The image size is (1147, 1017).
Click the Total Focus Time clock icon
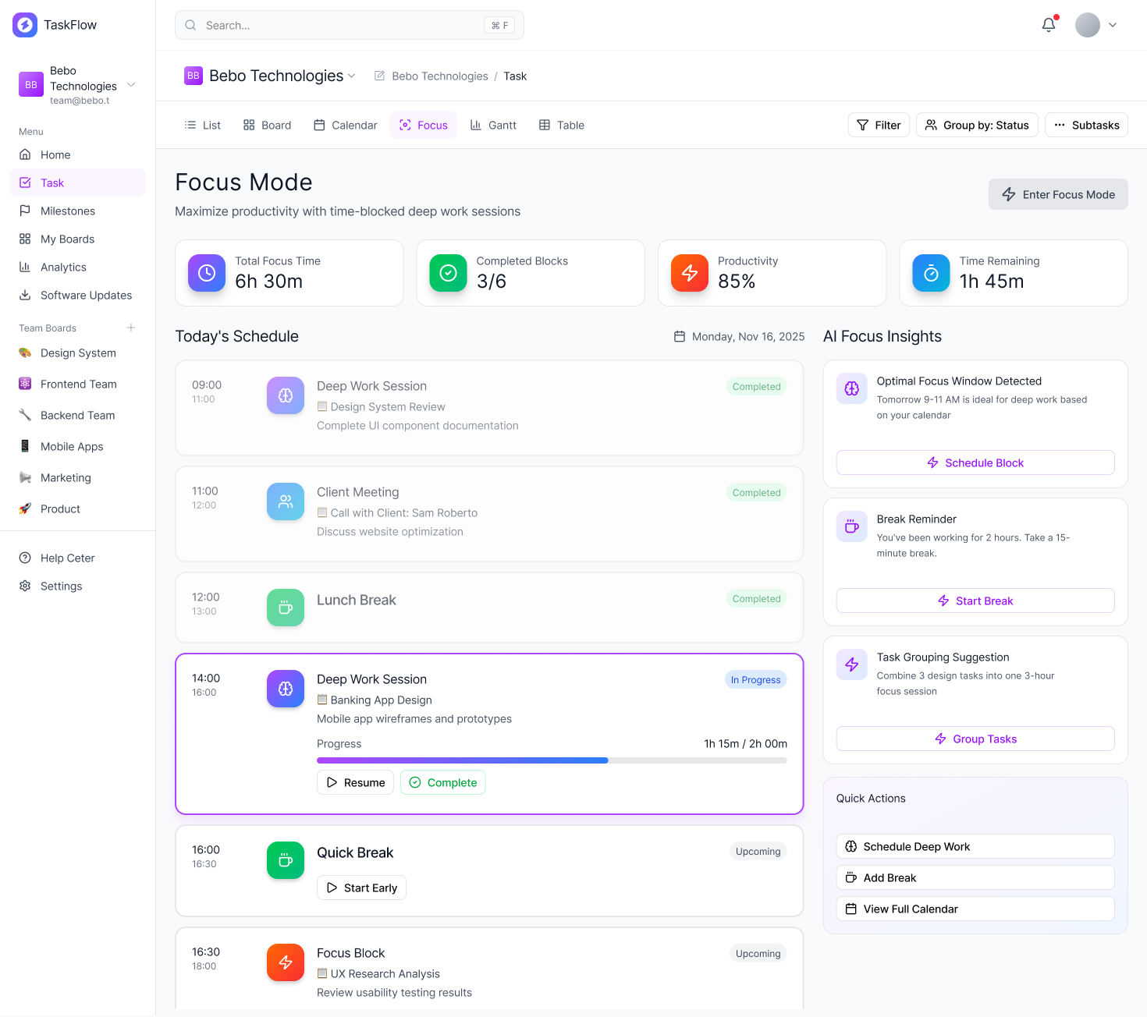click(207, 273)
